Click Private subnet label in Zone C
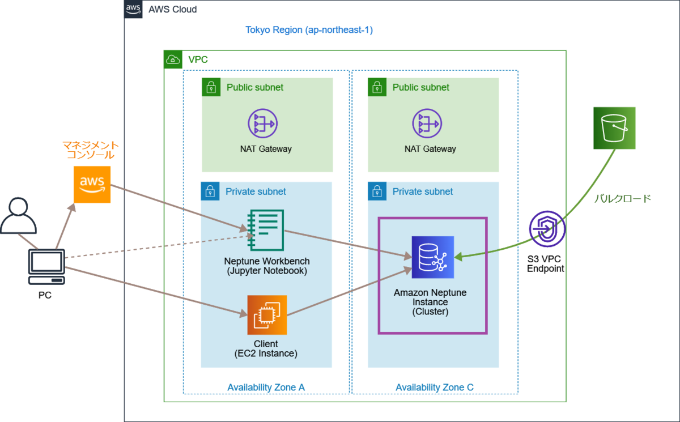The image size is (680, 422). 423,191
